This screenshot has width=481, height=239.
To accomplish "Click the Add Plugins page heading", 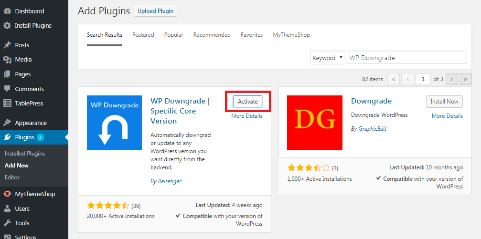I will (x=104, y=11).
